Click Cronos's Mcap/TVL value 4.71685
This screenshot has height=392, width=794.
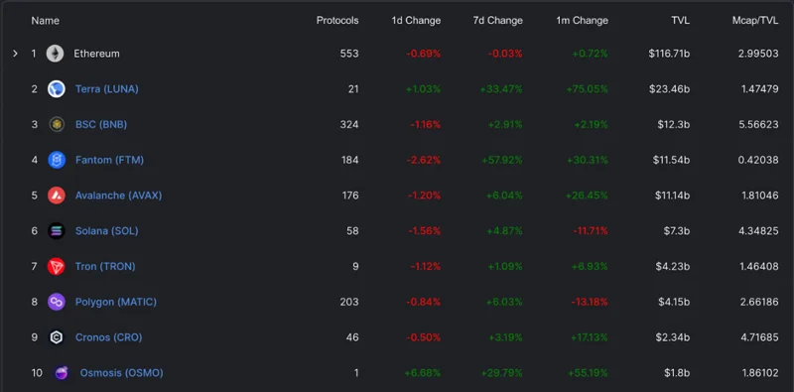(758, 337)
